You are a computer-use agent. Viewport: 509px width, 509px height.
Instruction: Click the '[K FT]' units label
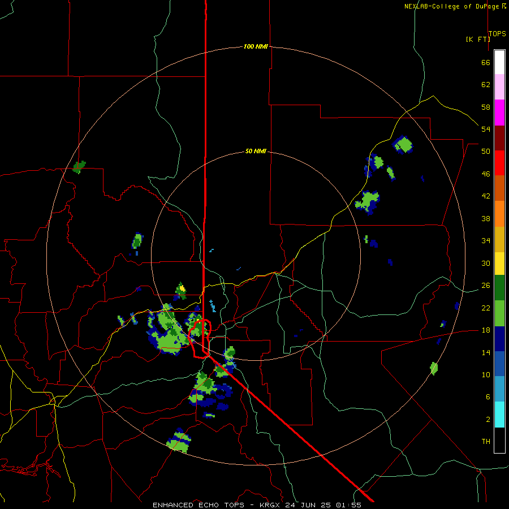pos(478,39)
